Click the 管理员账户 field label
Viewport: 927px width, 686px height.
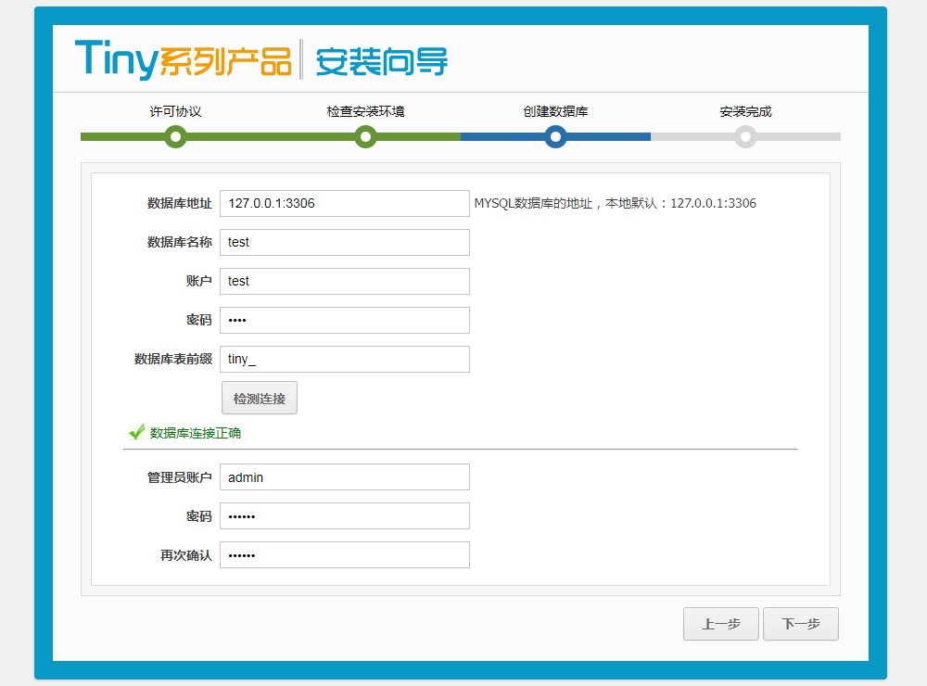(x=180, y=477)
